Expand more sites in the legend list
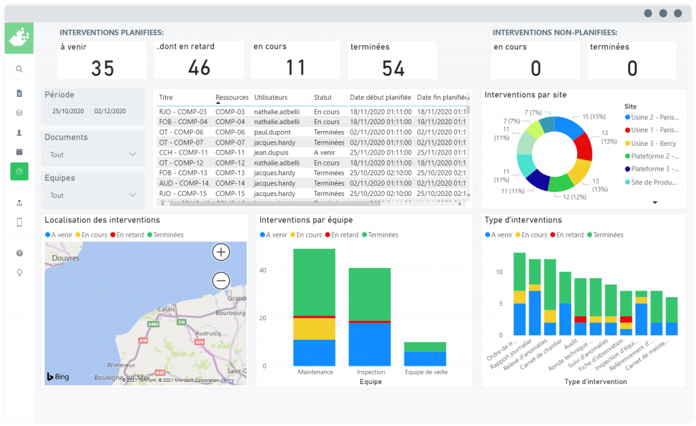The image size is (696, 426). (x=655, y=202)
